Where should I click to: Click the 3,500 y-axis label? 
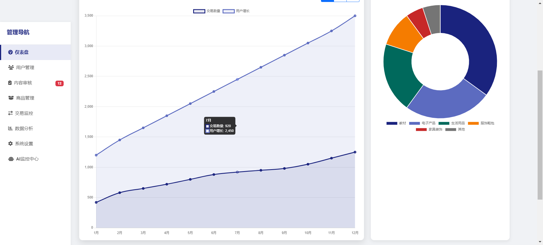click(x=89, y=16)
